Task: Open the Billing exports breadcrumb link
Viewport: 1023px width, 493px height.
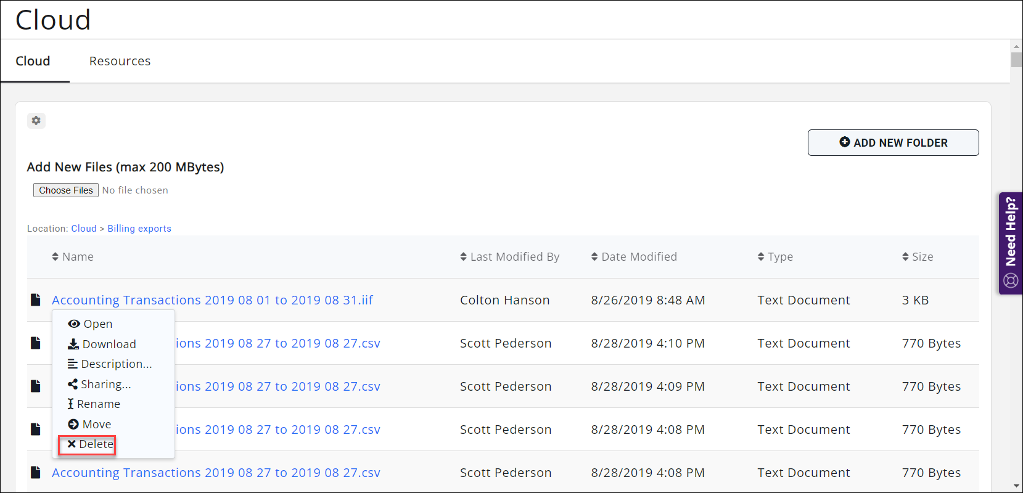Action: [139, 229]
